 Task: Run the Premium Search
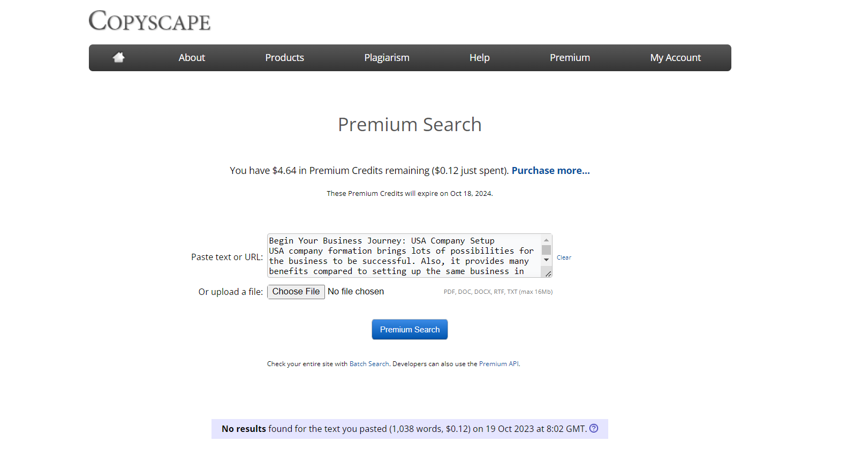point(410,330)
